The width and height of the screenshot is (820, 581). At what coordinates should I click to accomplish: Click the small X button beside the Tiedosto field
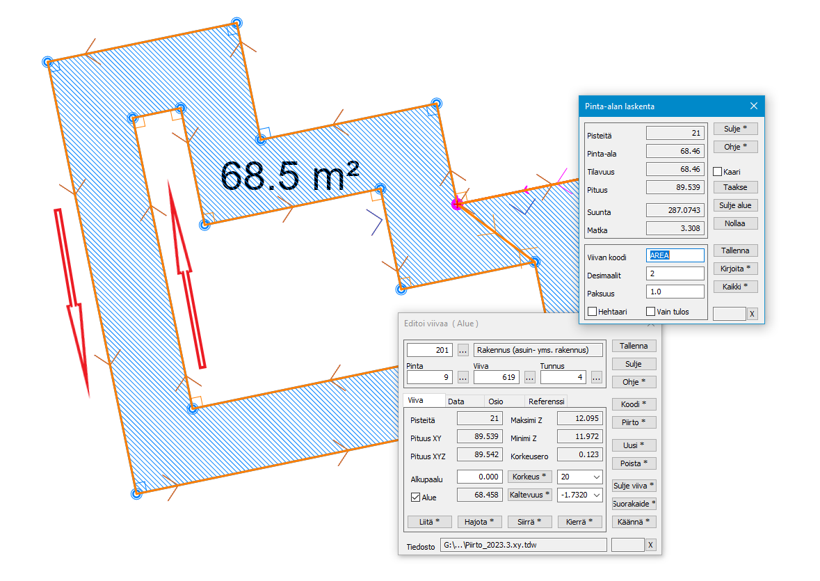(650, 545)
